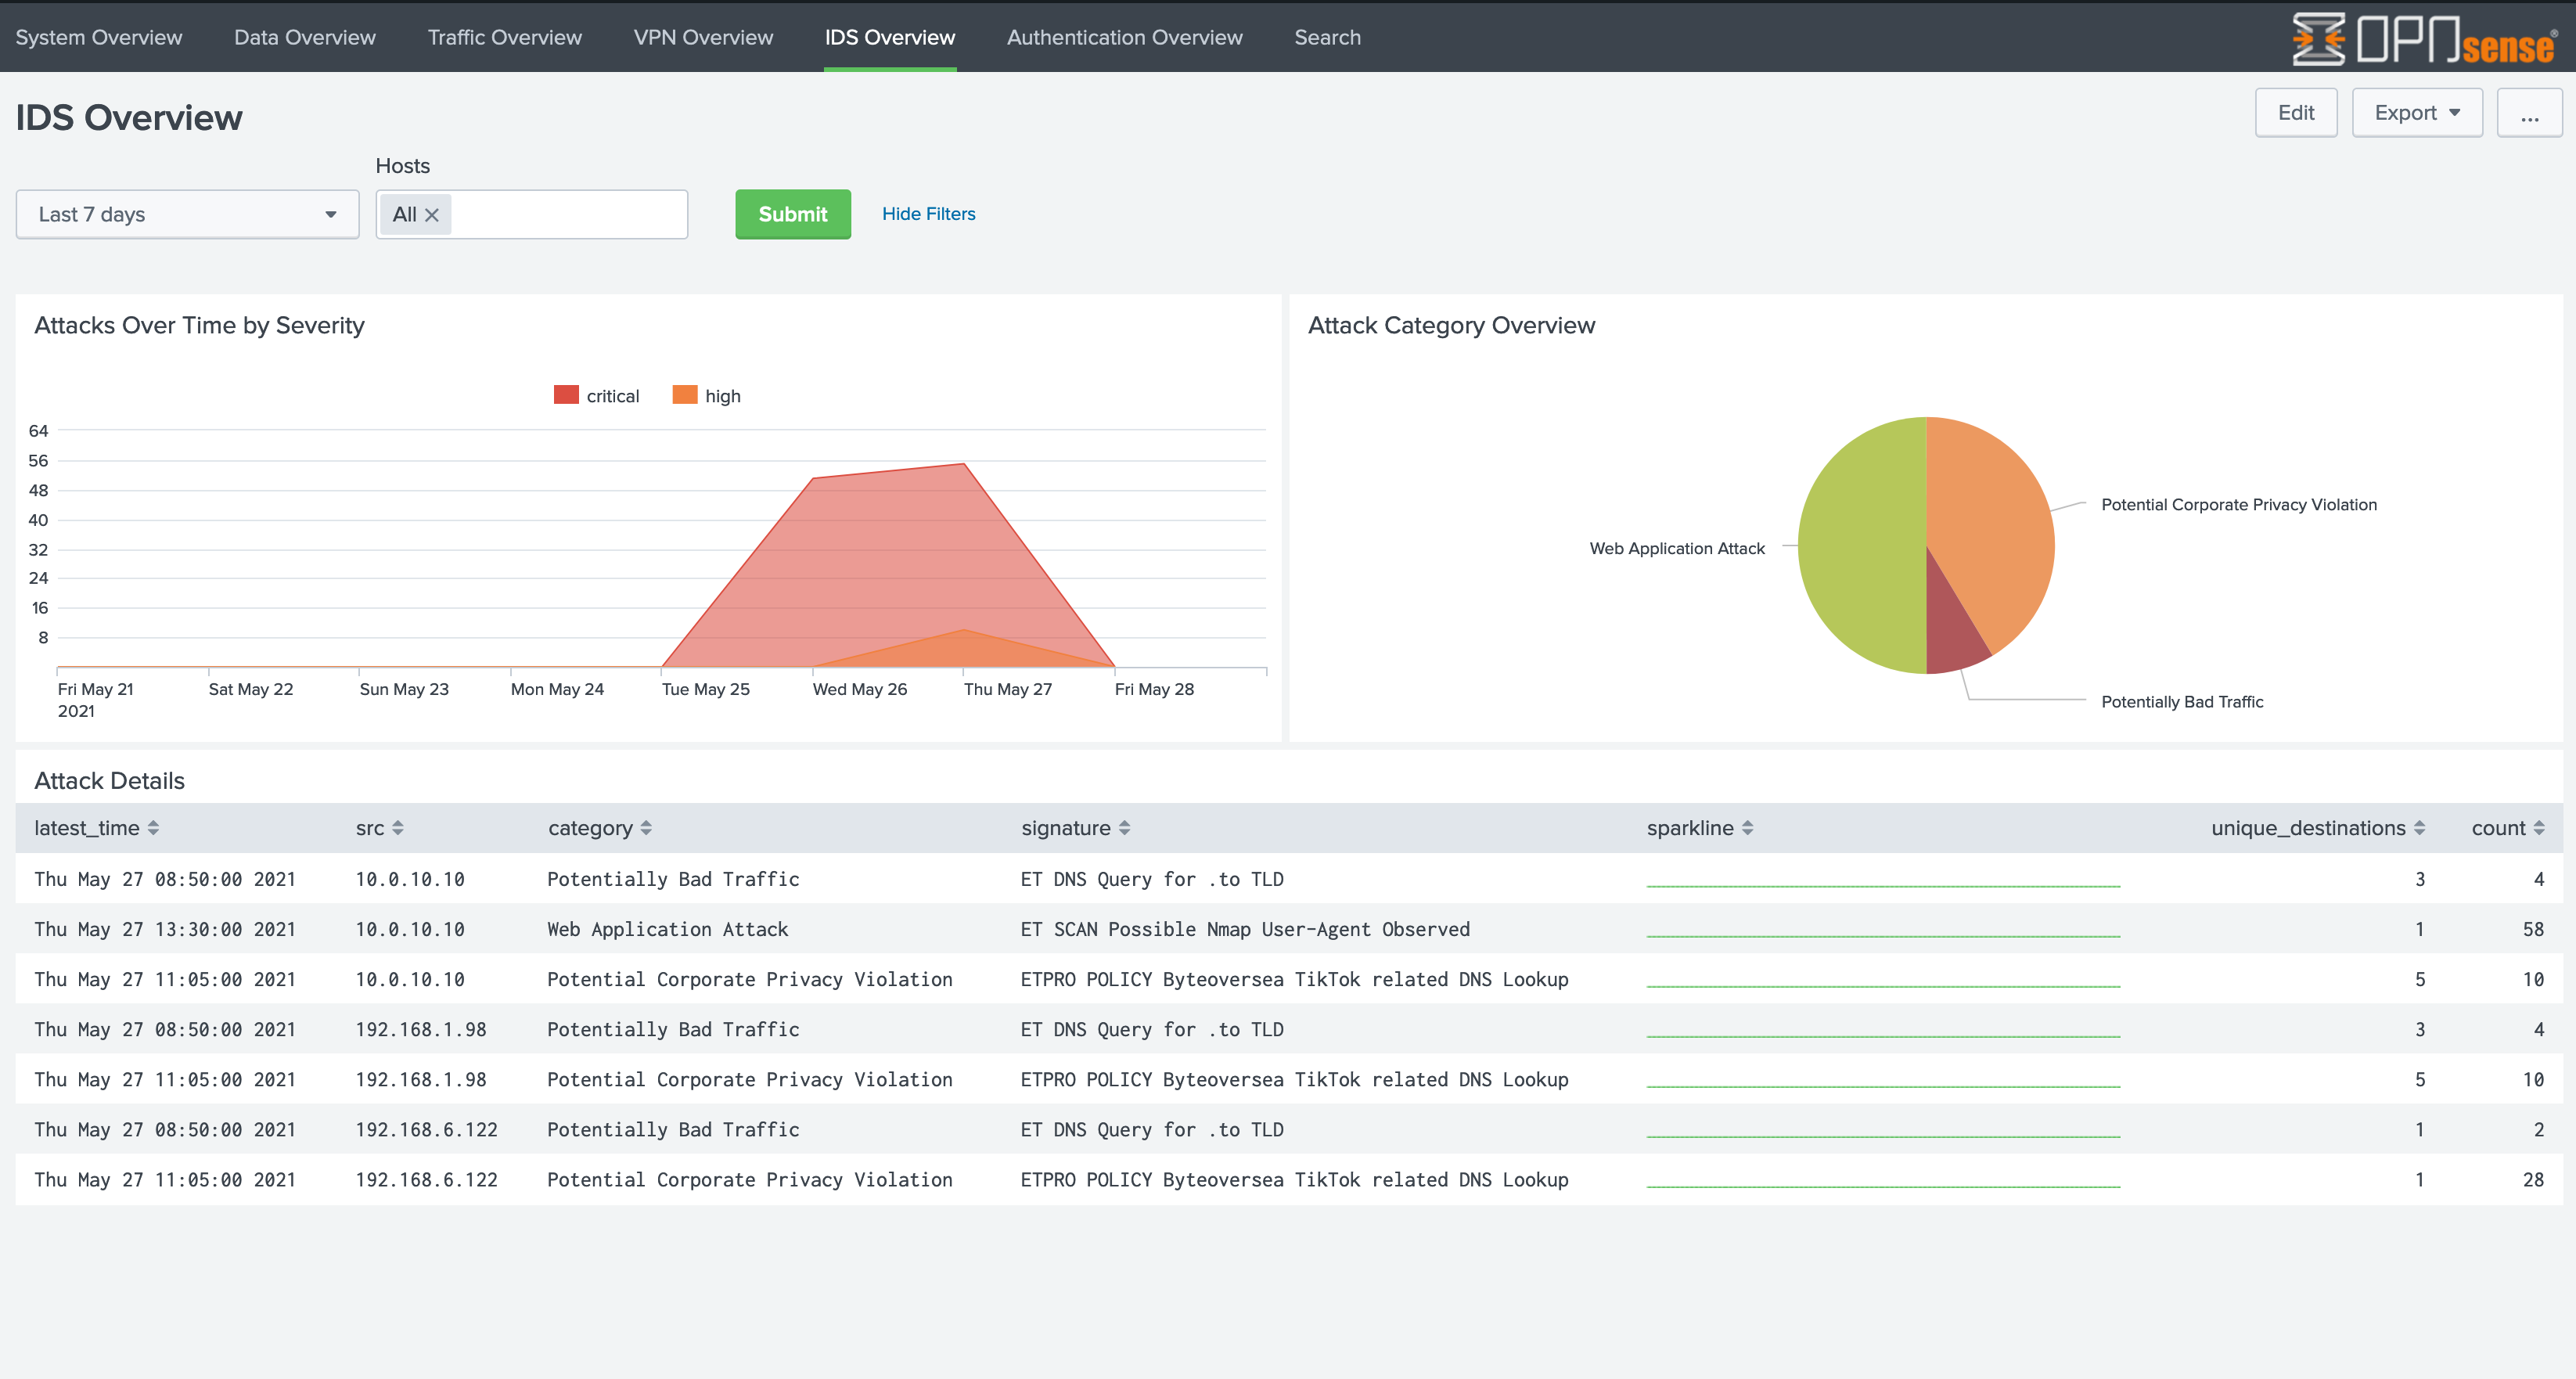2576x1379 pixels.
Task: Open the more options ellipsis menu
Action: click(x=2528, y=112)
